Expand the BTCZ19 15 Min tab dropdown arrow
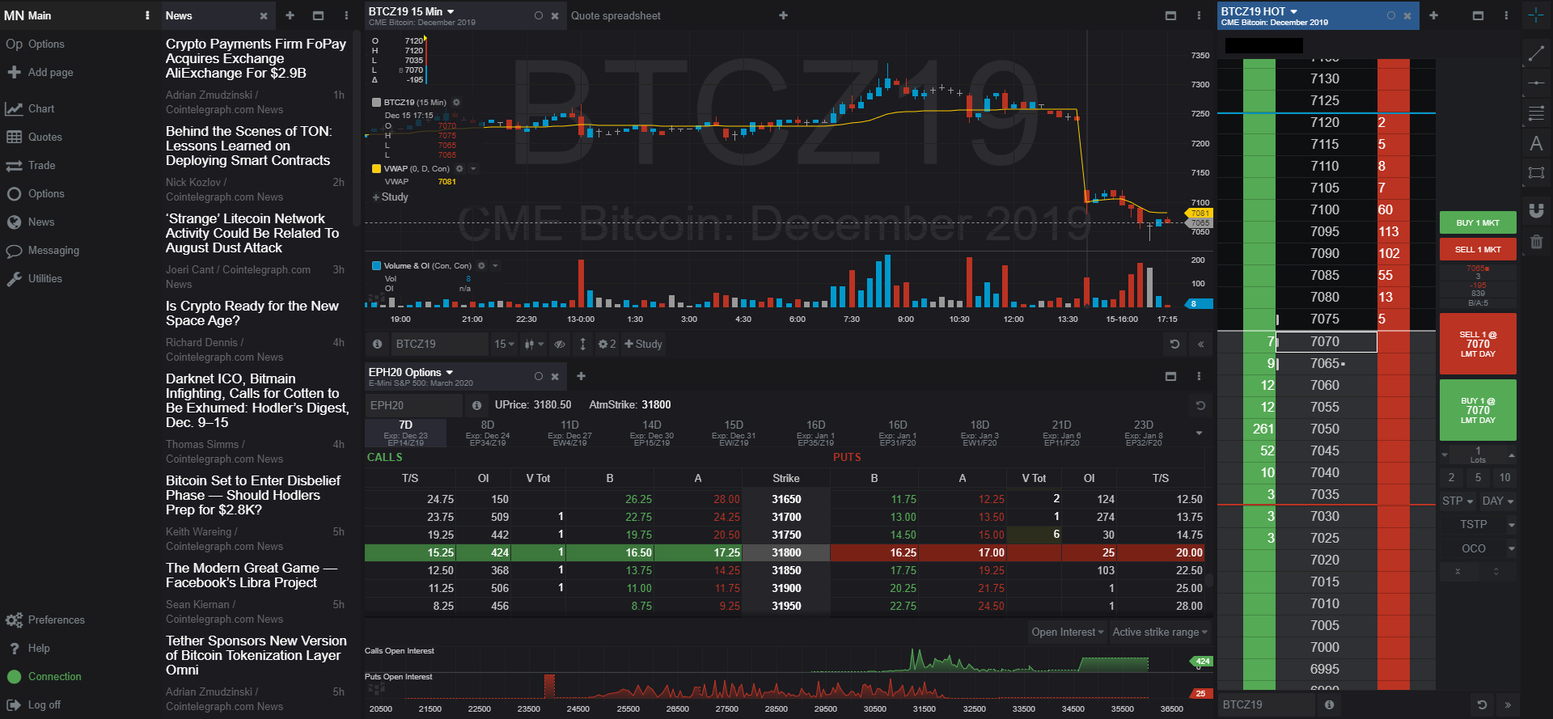This screenshot has height=719, width=1553. (451, 11)
